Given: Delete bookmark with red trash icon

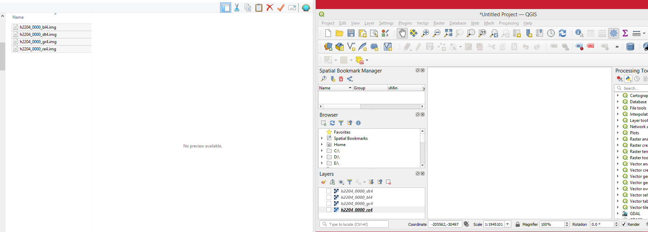Looking at the screenshot, I should point(341,79).
